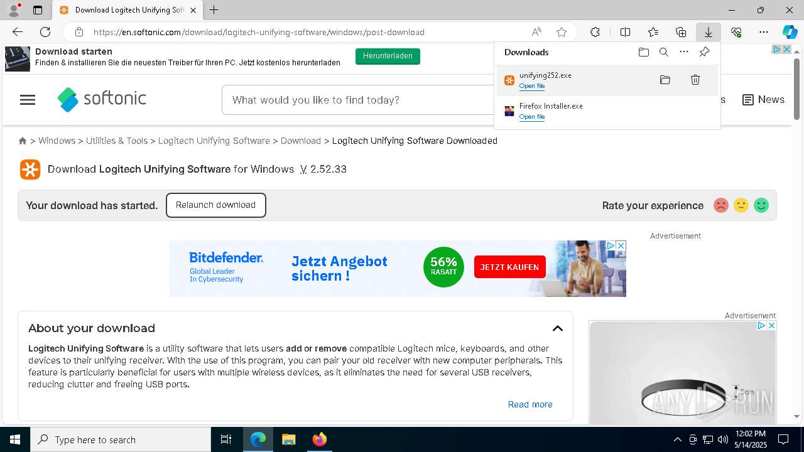This screenshot has height=452, width=804.
Task: Open Browser essentials icon
Action: point(736,32)
